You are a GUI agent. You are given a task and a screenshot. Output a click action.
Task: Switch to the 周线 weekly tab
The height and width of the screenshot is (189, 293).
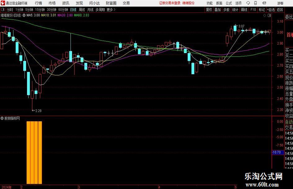coord(82,10)
